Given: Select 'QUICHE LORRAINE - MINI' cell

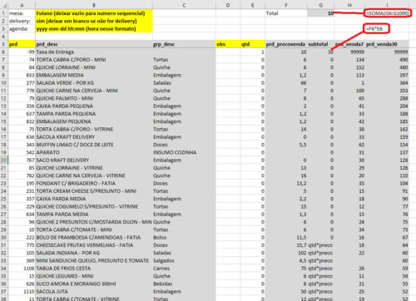Looking at the screenshot, I should 94,67.
